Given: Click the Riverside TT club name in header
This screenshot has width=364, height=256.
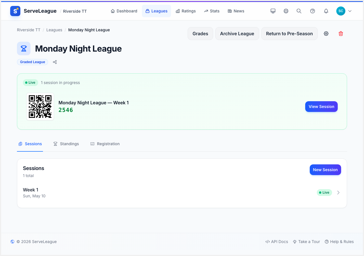Looking at the screenshot, I should click(x=75, y=11).
